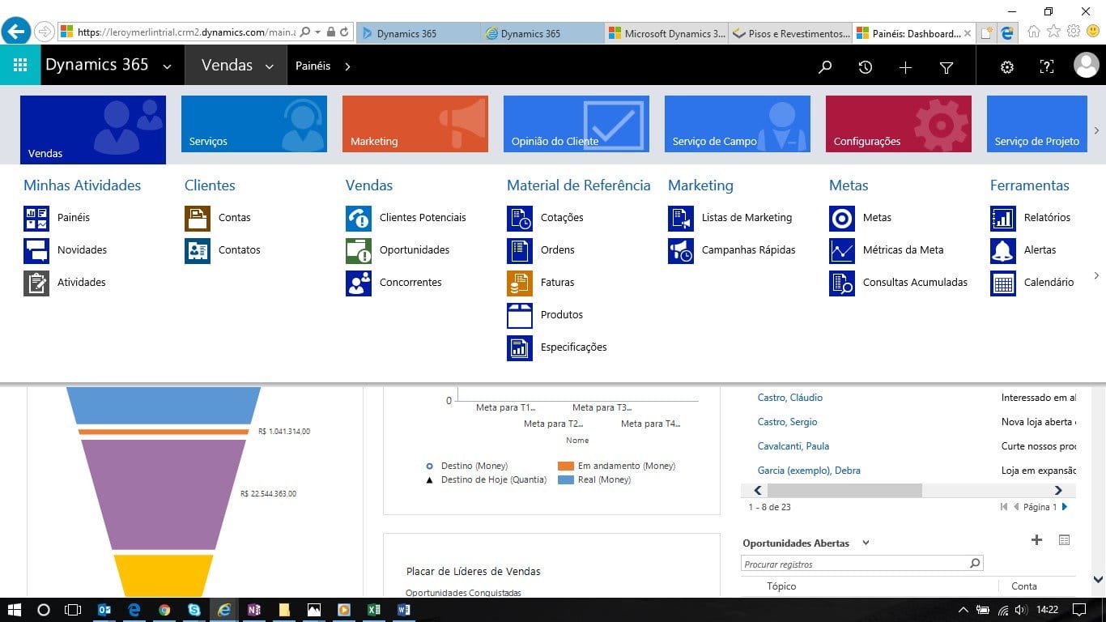
Task: Open Advanced Find funnel icon in header
Action: pos(946,67)
